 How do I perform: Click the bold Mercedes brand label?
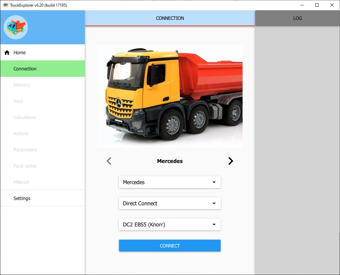point(170,161)
